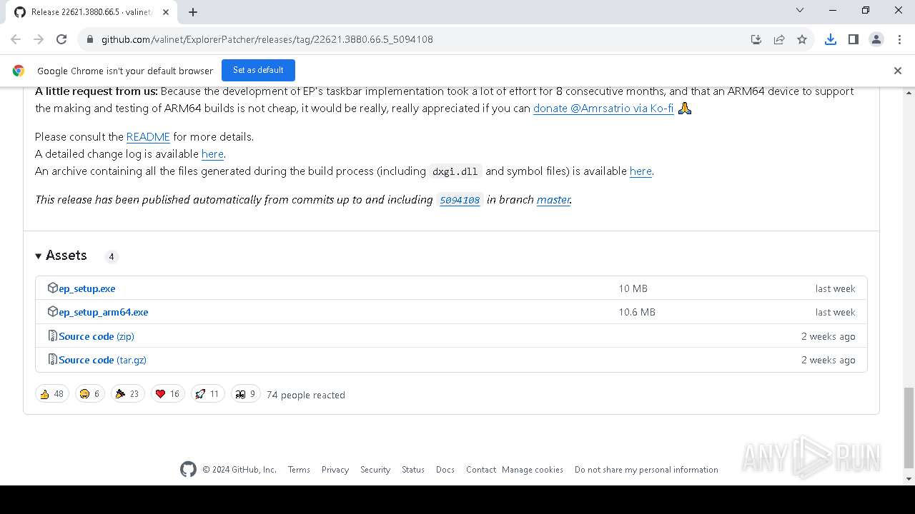This screenshot has height=514, width=915.
Task: Go back with the browser back arrow
Action: point(16,39)
